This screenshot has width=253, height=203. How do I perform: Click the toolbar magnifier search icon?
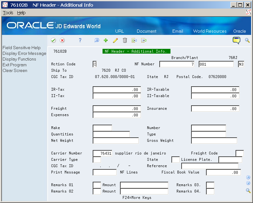(x=247, y=40)
